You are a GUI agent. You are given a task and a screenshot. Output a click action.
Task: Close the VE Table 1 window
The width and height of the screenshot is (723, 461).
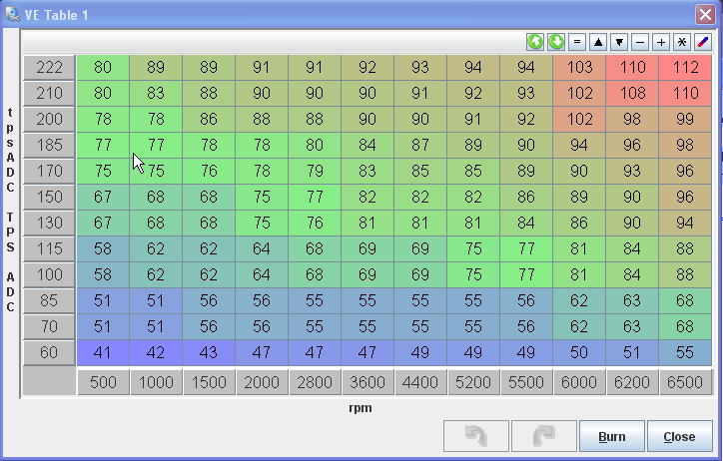tap(704, 15)
